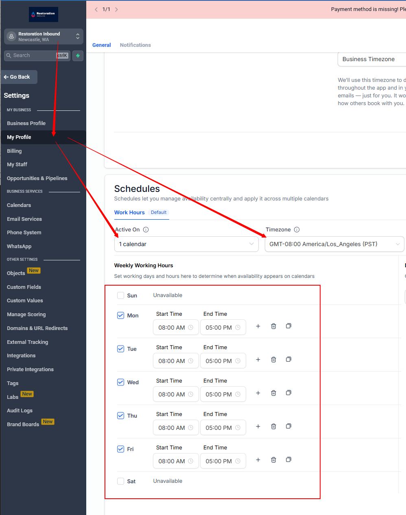
Task: Uncheck the Monday working day checkbox
Action: coord(120,315)
